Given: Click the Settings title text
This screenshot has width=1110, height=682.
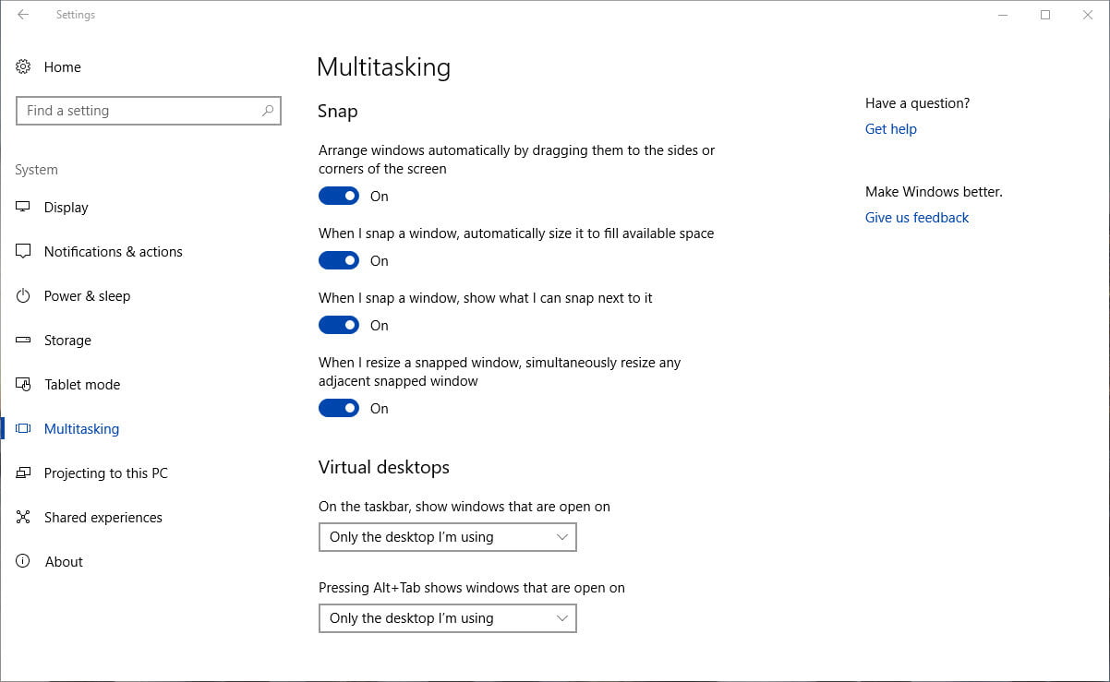Looking at the screenshot, I should point(76,15).
